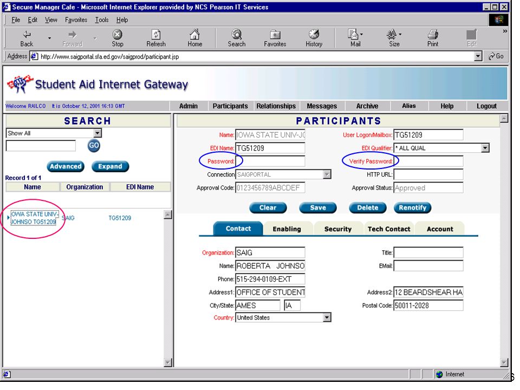Screen dimensions: 520x390
Task: Click the Windows logo throbber icon
Action: click(498, 20)
